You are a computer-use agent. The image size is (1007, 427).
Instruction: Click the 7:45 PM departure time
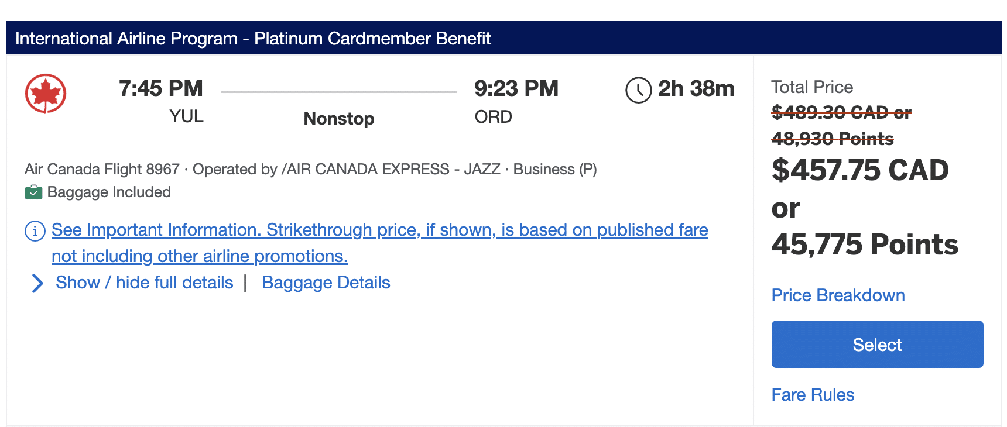pyautogui.click(x=160, y=89)
